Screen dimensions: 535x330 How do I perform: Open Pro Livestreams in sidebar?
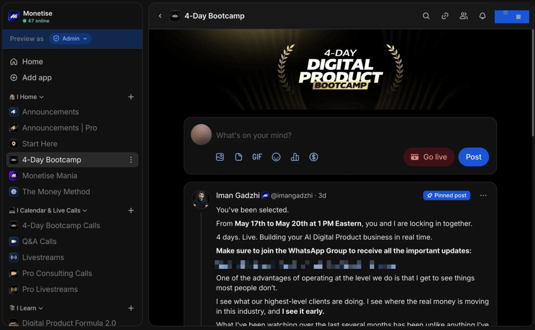click(x=72, y=289)
